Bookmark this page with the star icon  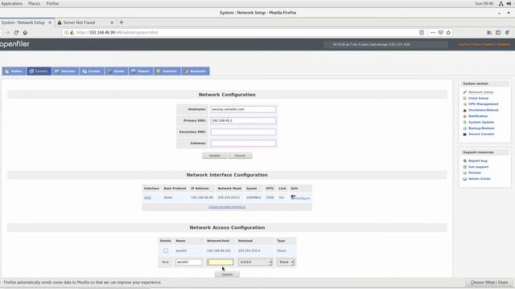pyautogui.click(x=448, y=32)
